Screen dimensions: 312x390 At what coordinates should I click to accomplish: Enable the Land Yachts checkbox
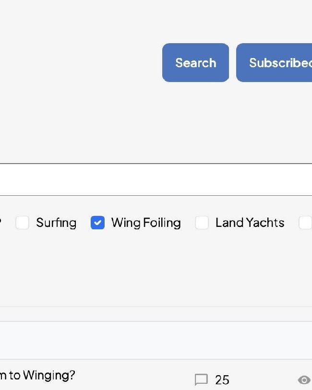[x=202, y=223]
